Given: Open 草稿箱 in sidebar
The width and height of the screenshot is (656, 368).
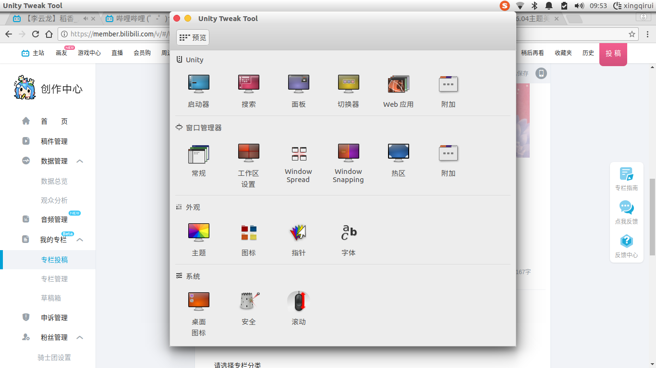Looking at the screenshot, I should pyautogui.click(x=51, y=298).
